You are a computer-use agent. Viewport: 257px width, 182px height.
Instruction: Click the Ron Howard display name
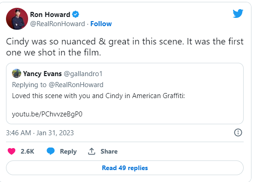[50, 15]
